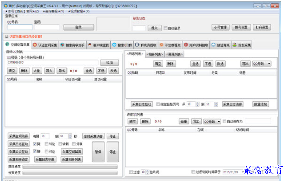
Task: Click the spinner on the interval 到 seconds field
Action: (x=70, y=136)
